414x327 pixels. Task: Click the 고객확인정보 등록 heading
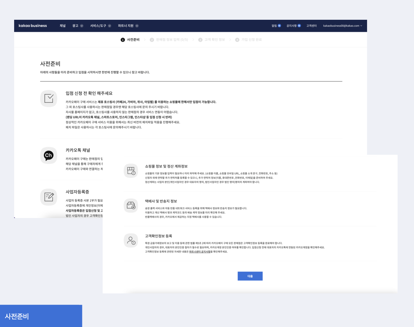(x=158, y=236)
